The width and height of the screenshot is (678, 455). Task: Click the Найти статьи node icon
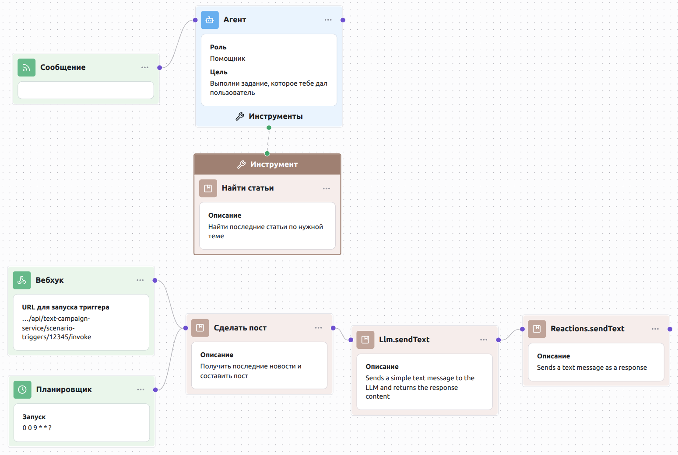(x=208, y=188)
